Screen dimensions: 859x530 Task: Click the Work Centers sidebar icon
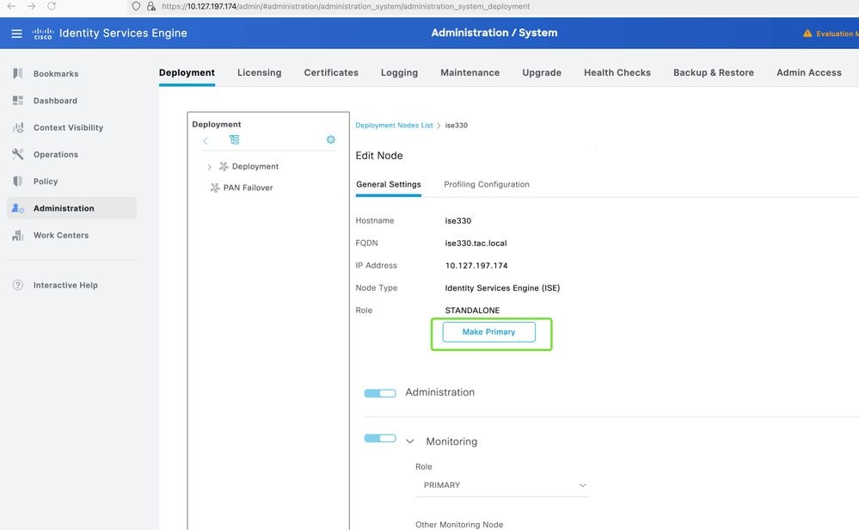click(x=18, y=235)
